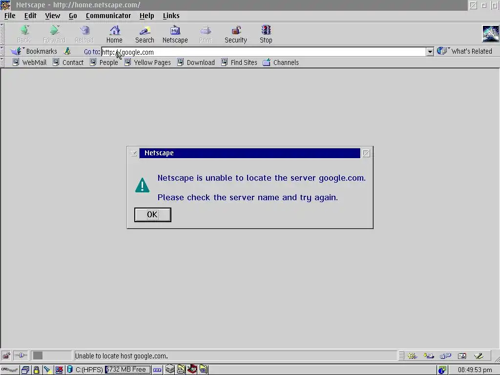Open the Address Book from component bar
This screenshot has width=500, height=375.
(x=462, y=355)
